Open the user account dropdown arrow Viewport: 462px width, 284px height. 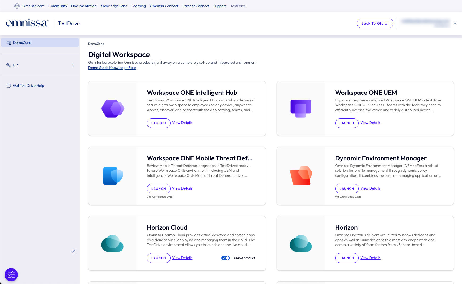point(455,23)
